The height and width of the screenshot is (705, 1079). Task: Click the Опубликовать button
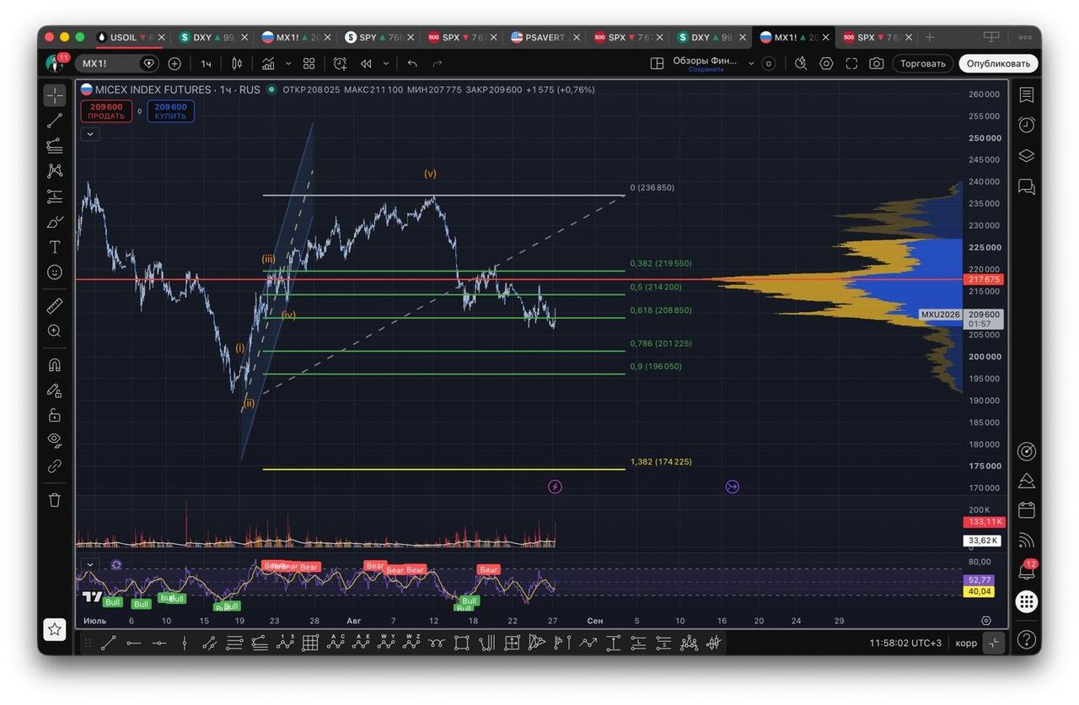point(998,63)
